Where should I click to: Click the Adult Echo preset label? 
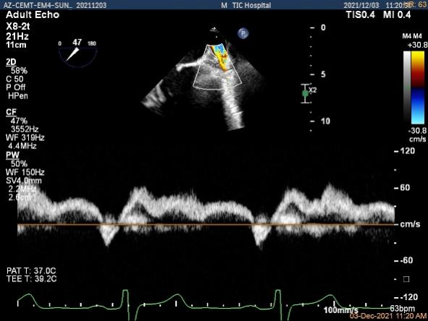coord(33,14)
